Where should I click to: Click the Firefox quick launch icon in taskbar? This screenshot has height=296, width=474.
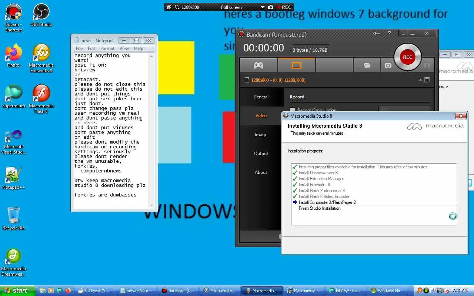pos(68,290)
